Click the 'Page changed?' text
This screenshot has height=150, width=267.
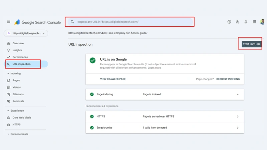pyautogui.click(x=205, y=79)
